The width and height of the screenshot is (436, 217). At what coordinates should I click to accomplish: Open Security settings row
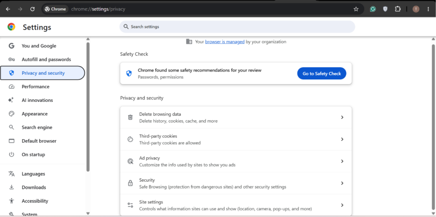click(x=236, y=183)
